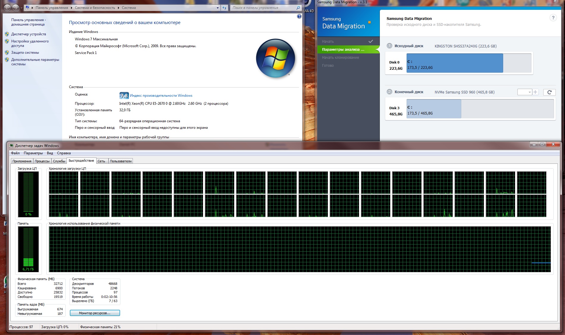Viewport: 565px width, 335px height.
Task: Click the 7,8 performance rating badge
Action: click(x=124, y=96)
